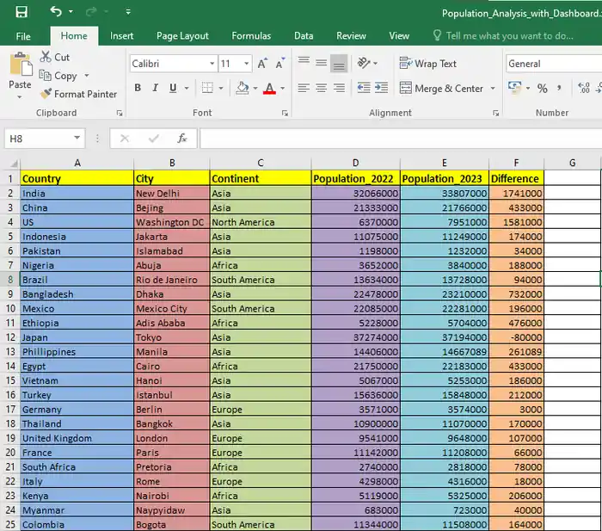Open Customize Quick Access Toolbar arrow
Image resolution: width=602 pixels, height=531 pixels.
pos(128,12)
